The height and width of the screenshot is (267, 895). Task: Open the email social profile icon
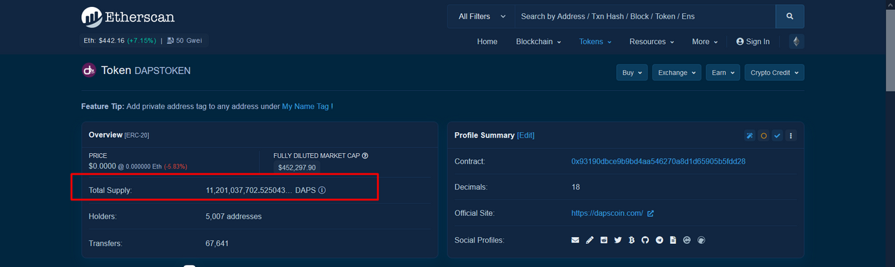tap(575, 240)
